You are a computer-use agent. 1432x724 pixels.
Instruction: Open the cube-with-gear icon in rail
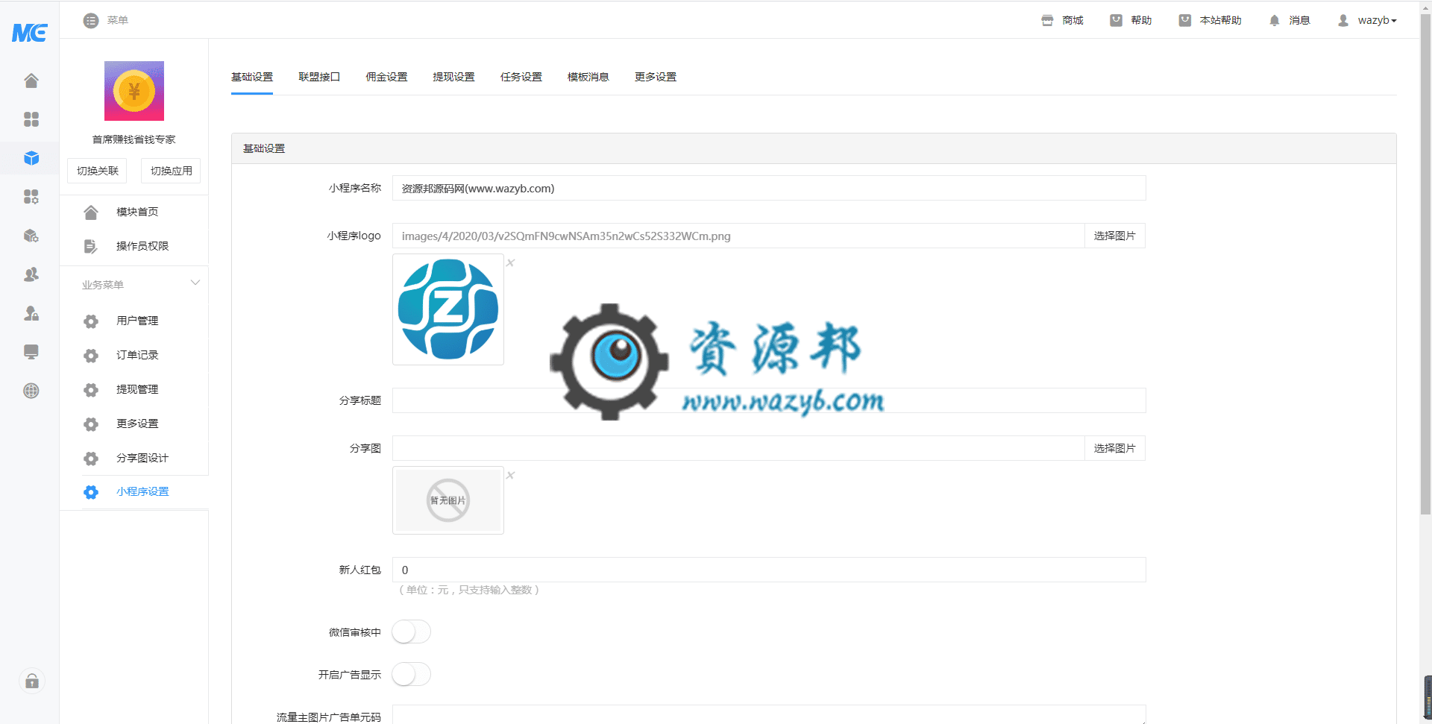(31, 236)
